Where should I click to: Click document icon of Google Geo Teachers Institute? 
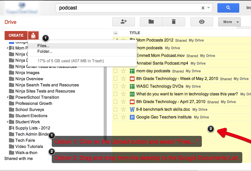pos(132,117)
